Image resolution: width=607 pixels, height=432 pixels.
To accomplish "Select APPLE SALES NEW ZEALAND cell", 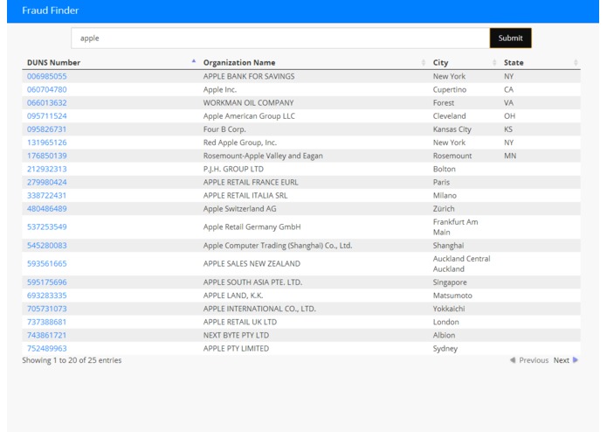I will (x=252, y=263).
